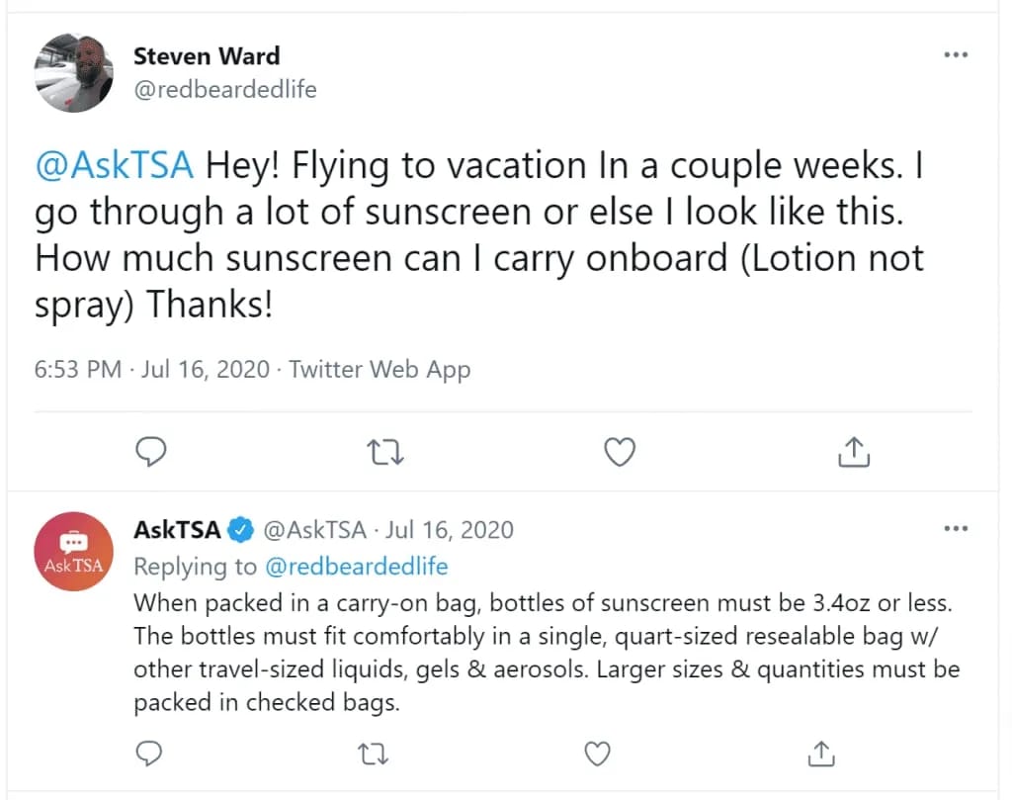Click the @AskTSA mention in tweet text
This screenshot has width=1012, height=800.
(114, 165)
